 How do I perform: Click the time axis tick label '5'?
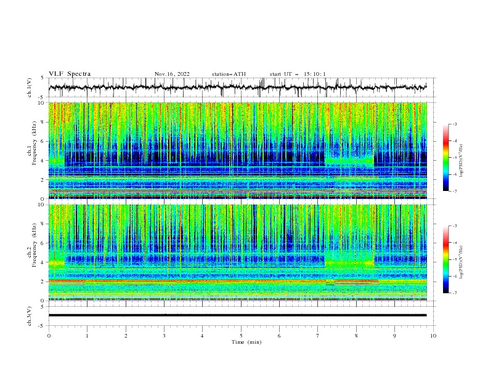pyautogui.click(x=241, y=336)
